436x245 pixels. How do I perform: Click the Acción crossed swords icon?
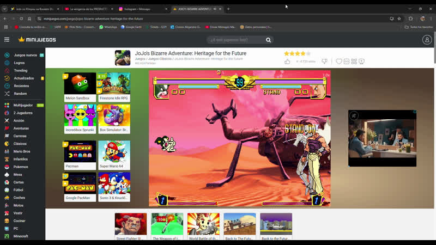(7, 120)
